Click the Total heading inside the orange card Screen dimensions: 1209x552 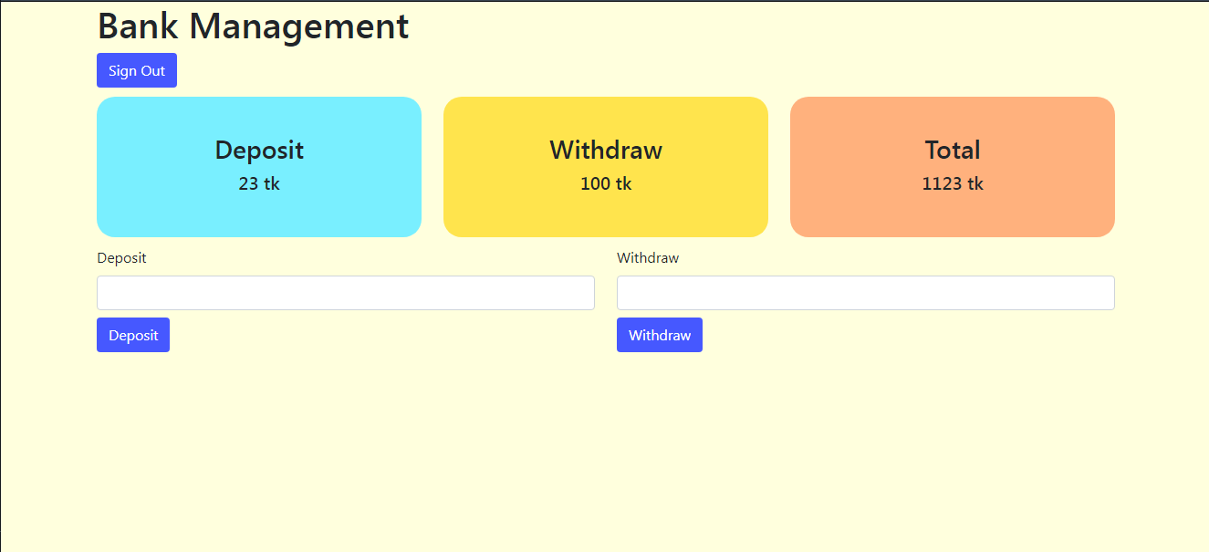tap(952, 150)
